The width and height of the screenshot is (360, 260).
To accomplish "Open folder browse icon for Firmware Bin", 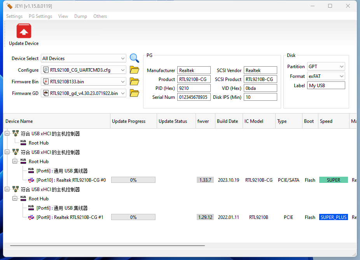I will coord(134,82).
